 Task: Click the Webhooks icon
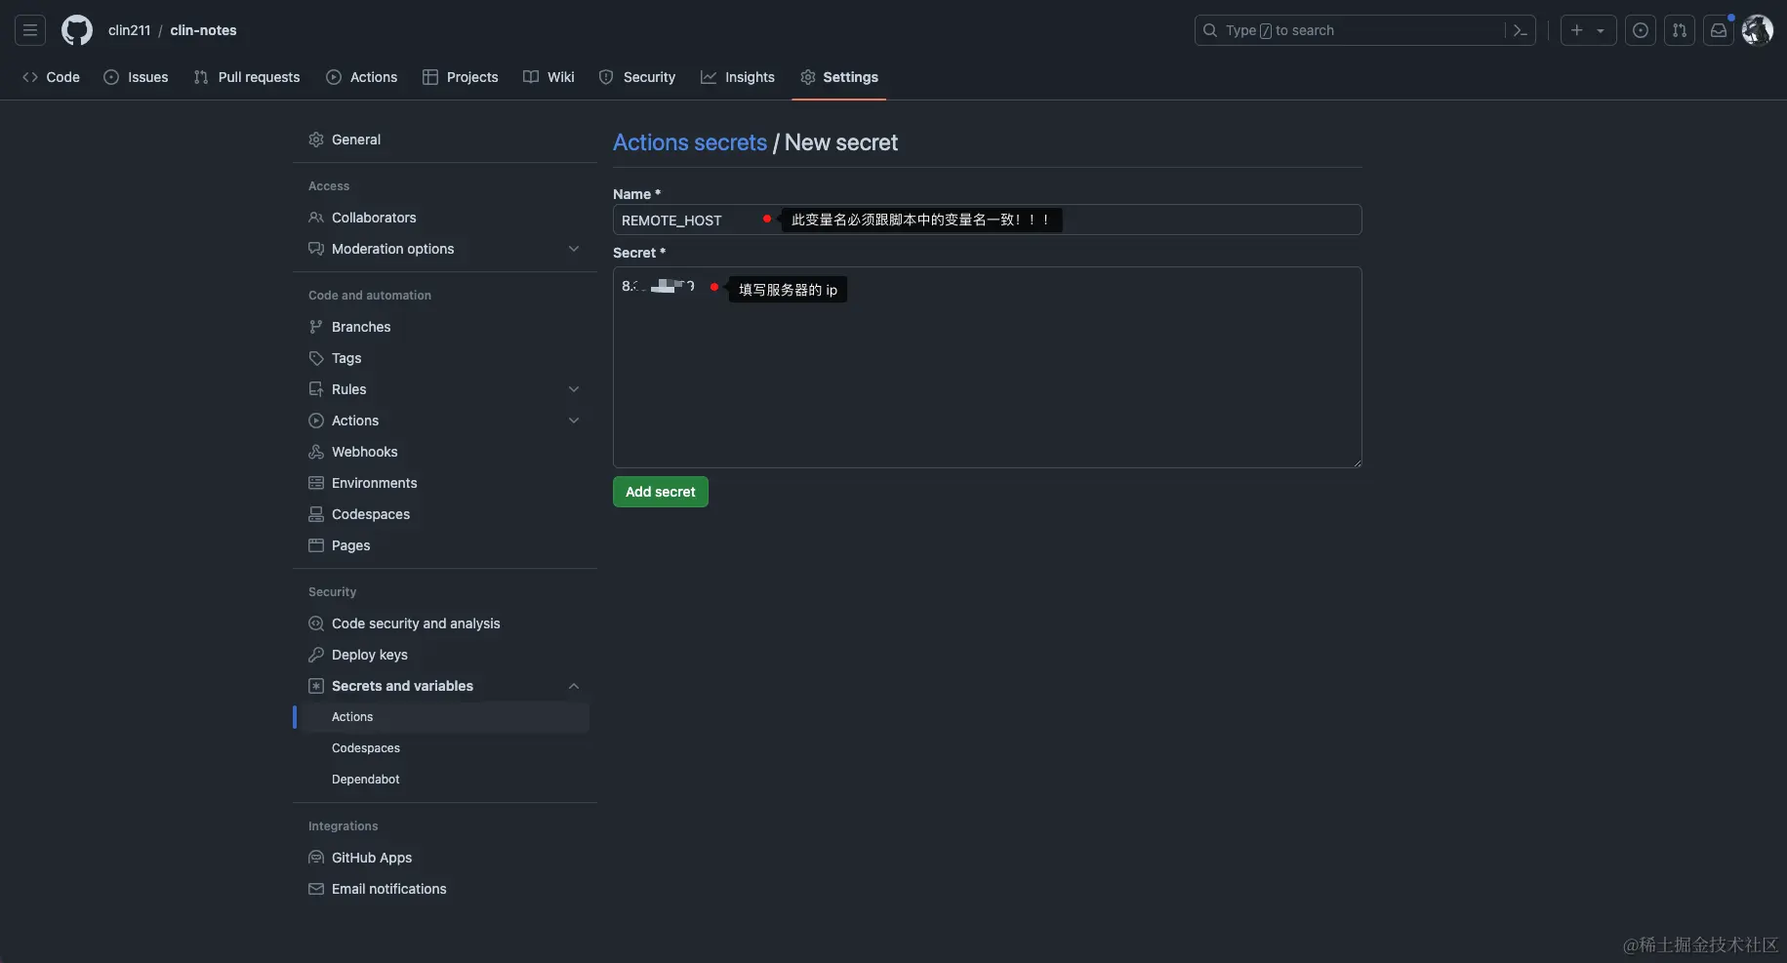tap(316, 452)
